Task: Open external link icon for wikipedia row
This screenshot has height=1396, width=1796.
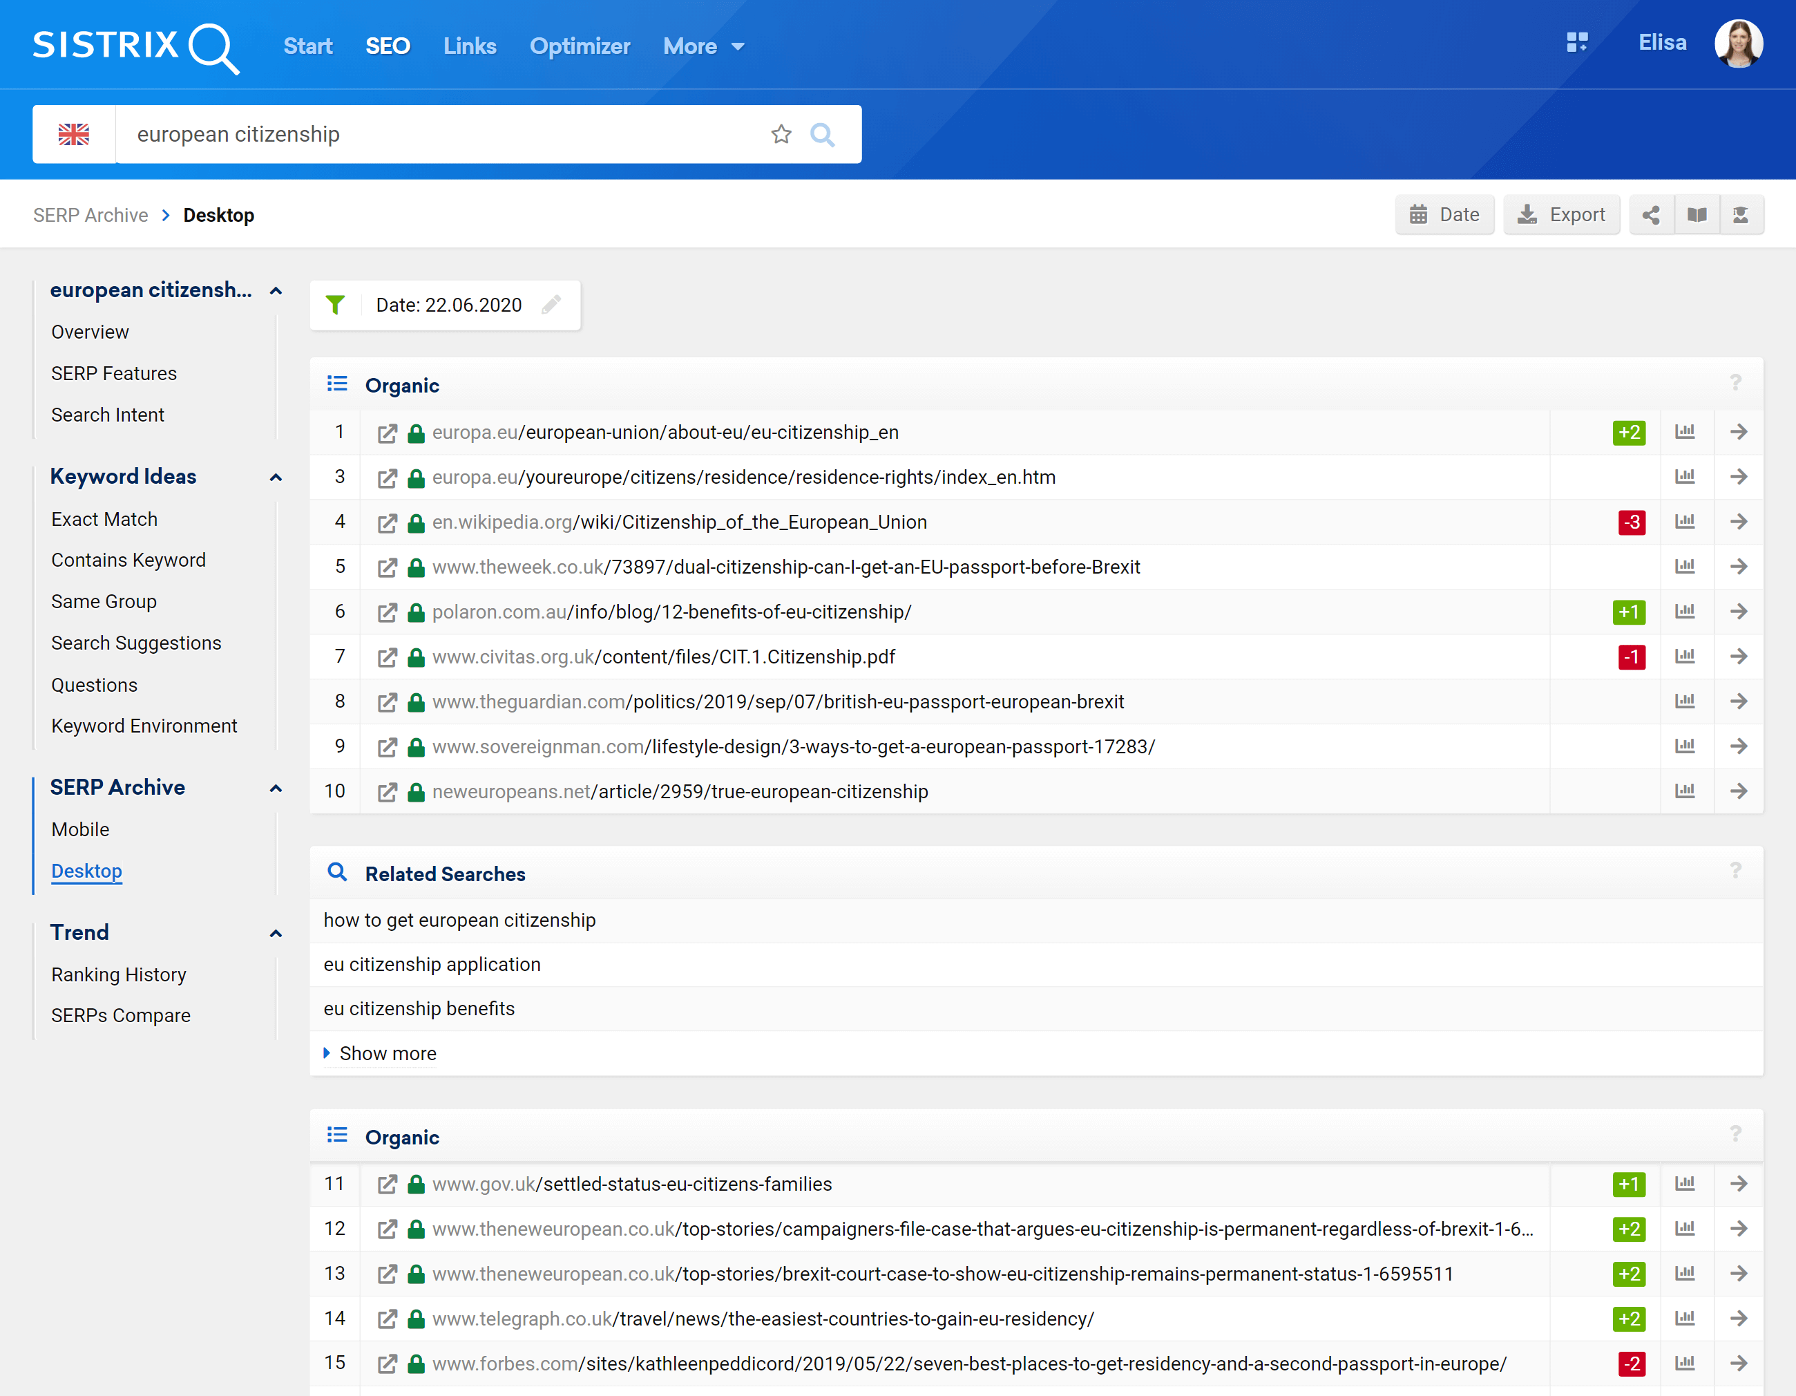Action: pos(387,523)
